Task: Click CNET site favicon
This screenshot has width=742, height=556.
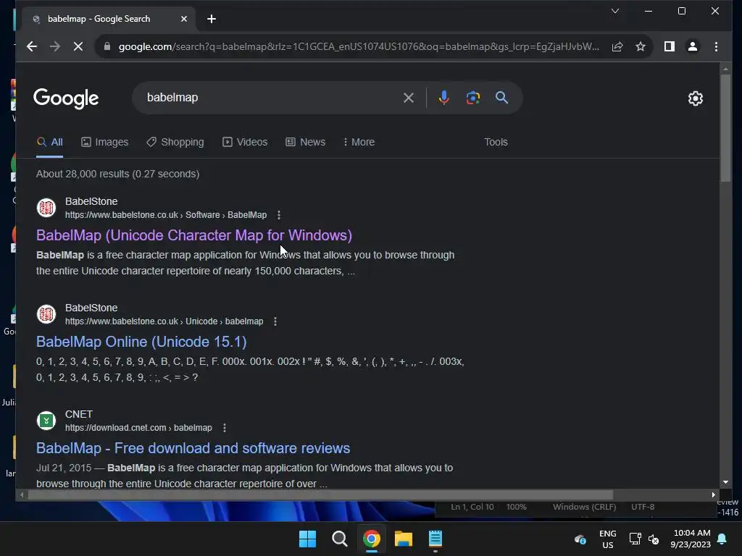Action: click(46, 421)
